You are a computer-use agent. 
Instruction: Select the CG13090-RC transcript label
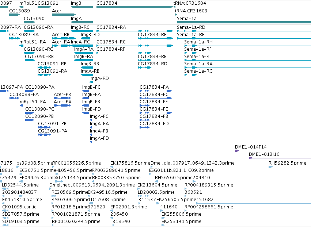(38, 49)
